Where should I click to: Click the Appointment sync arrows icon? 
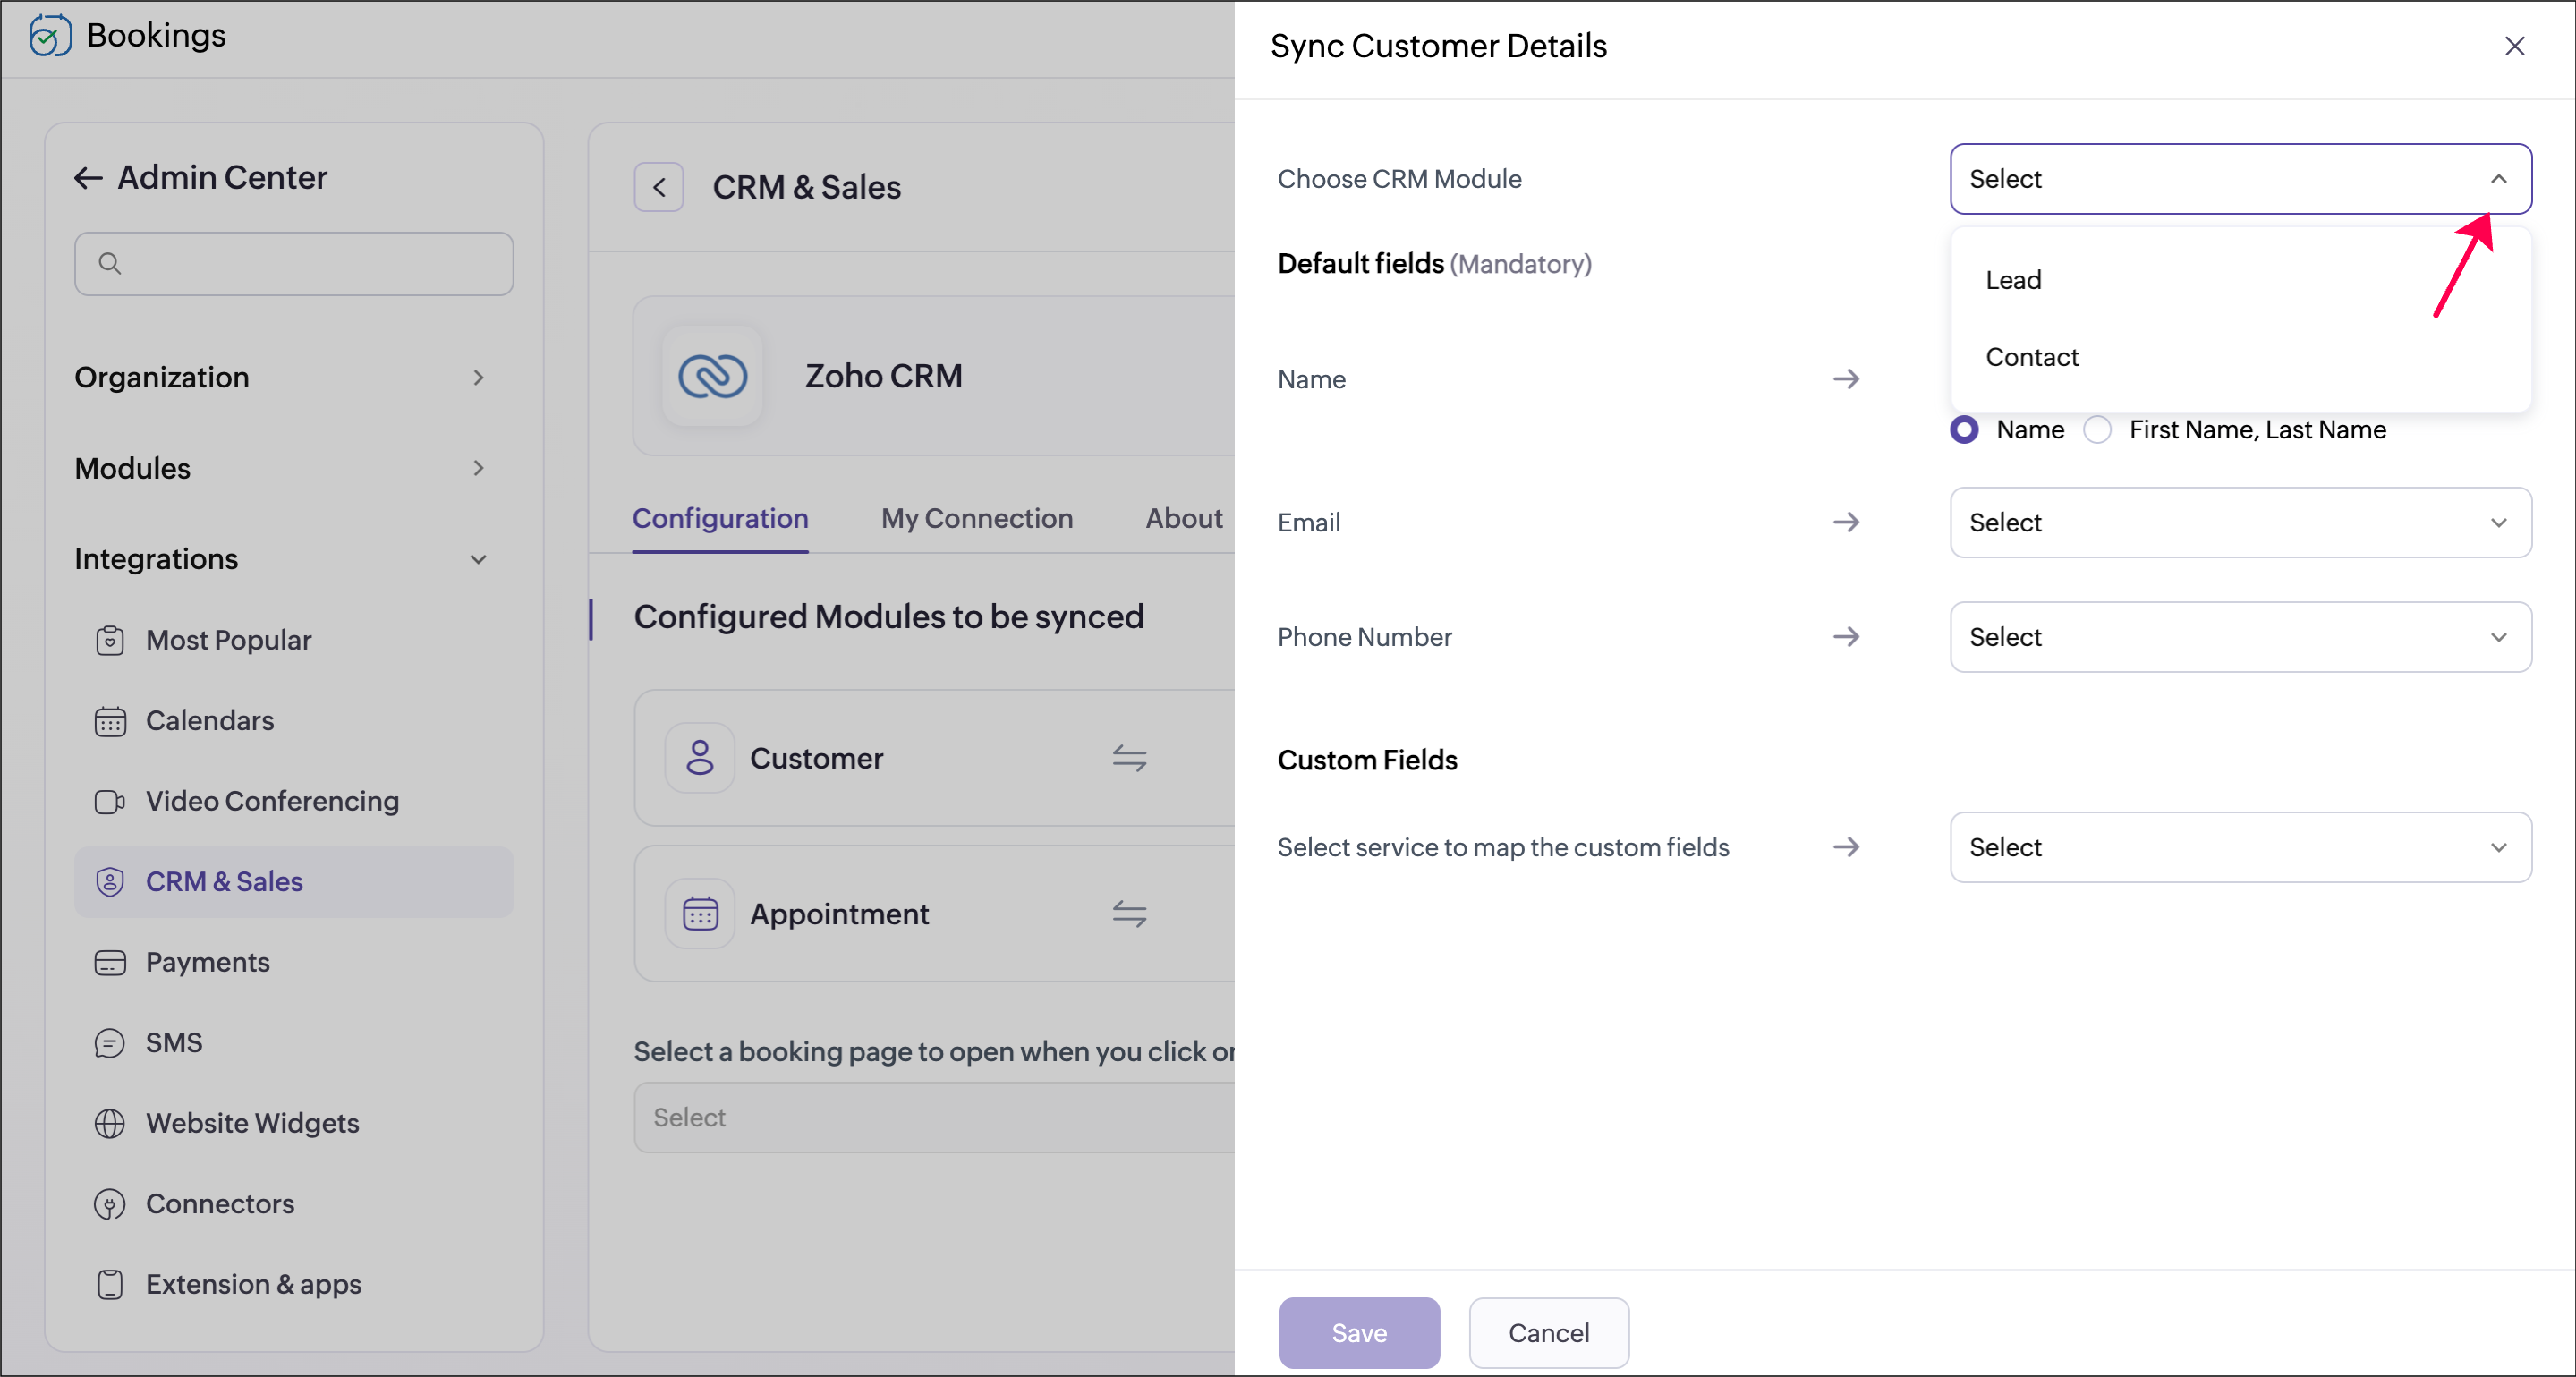(1129, 913)
